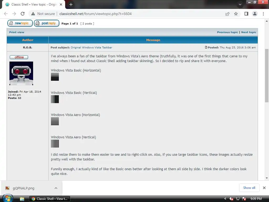Click the browser forward arrow
The width and height of the screenshot is (269, 202).
[14, 14]
